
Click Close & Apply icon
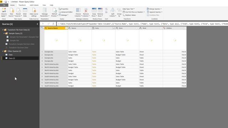(4, 10)
